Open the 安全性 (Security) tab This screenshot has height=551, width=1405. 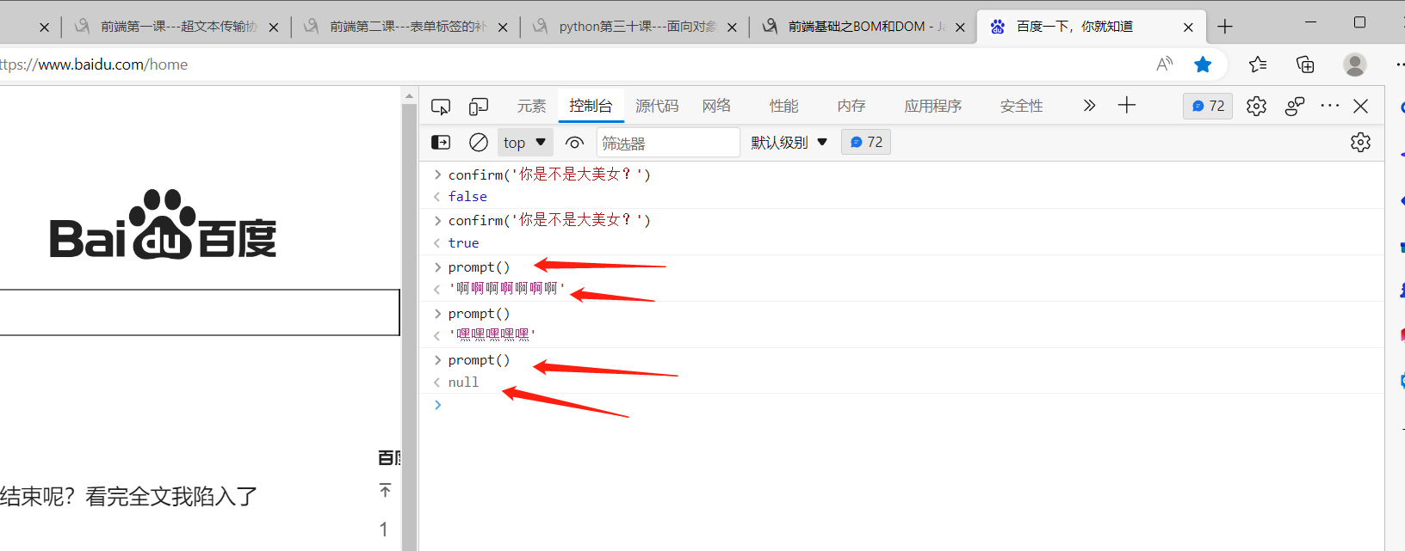click(1022, 106)
